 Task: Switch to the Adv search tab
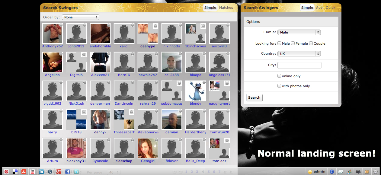319,8
